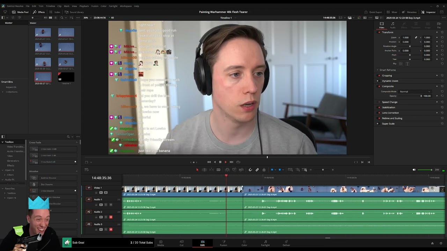Image resolution: width=447 pixels, height=251 pixels.
Task: Toggle the Stabilization switch
Action: point(379,107)
